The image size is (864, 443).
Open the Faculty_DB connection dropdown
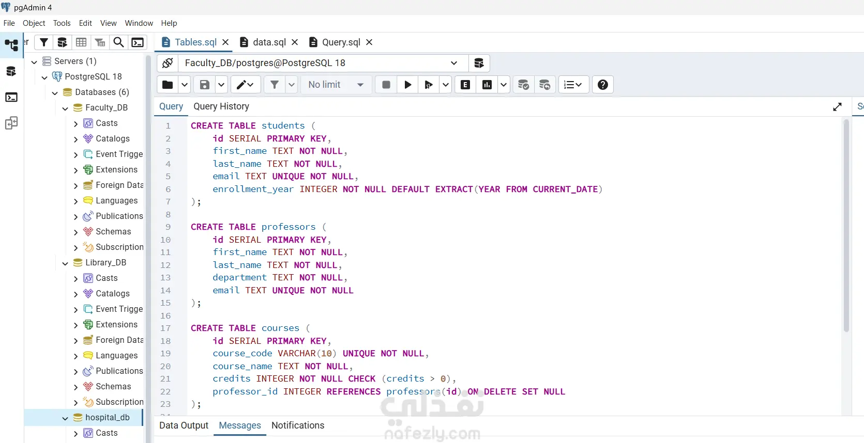[454, 63]
